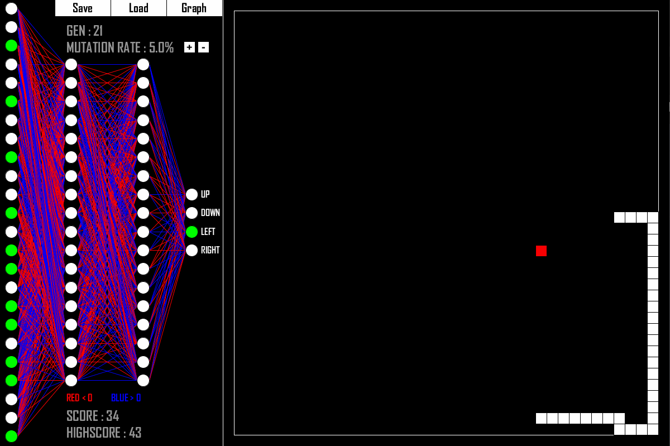Click the top neuron of the second hidden layer
The height and width of the screenshot is (446, 670).
coord(144,63)
